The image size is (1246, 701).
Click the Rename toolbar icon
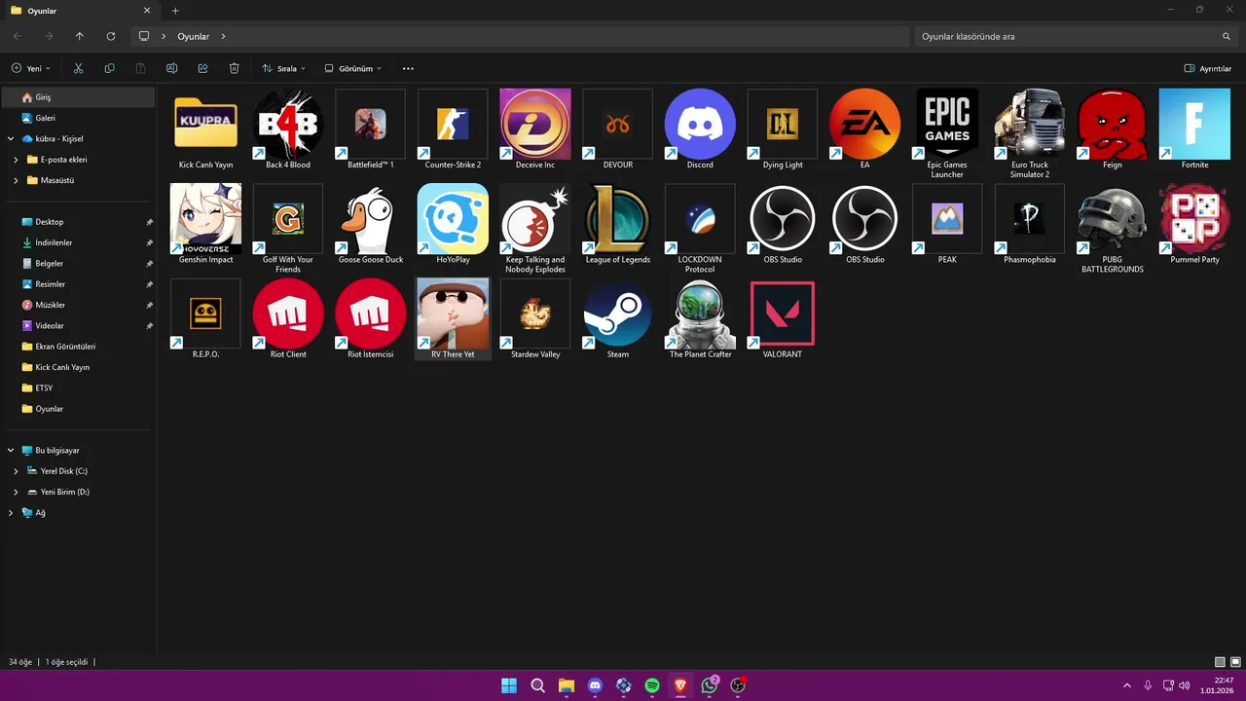click(x=171, y=68)
